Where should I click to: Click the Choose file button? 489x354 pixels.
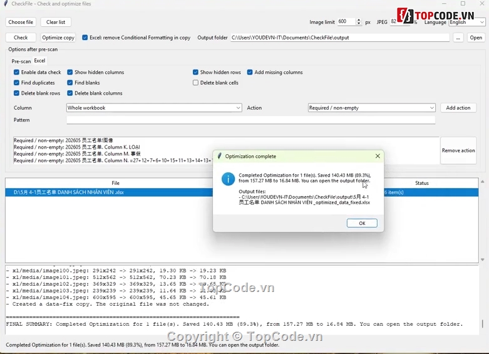coord(21,22)
